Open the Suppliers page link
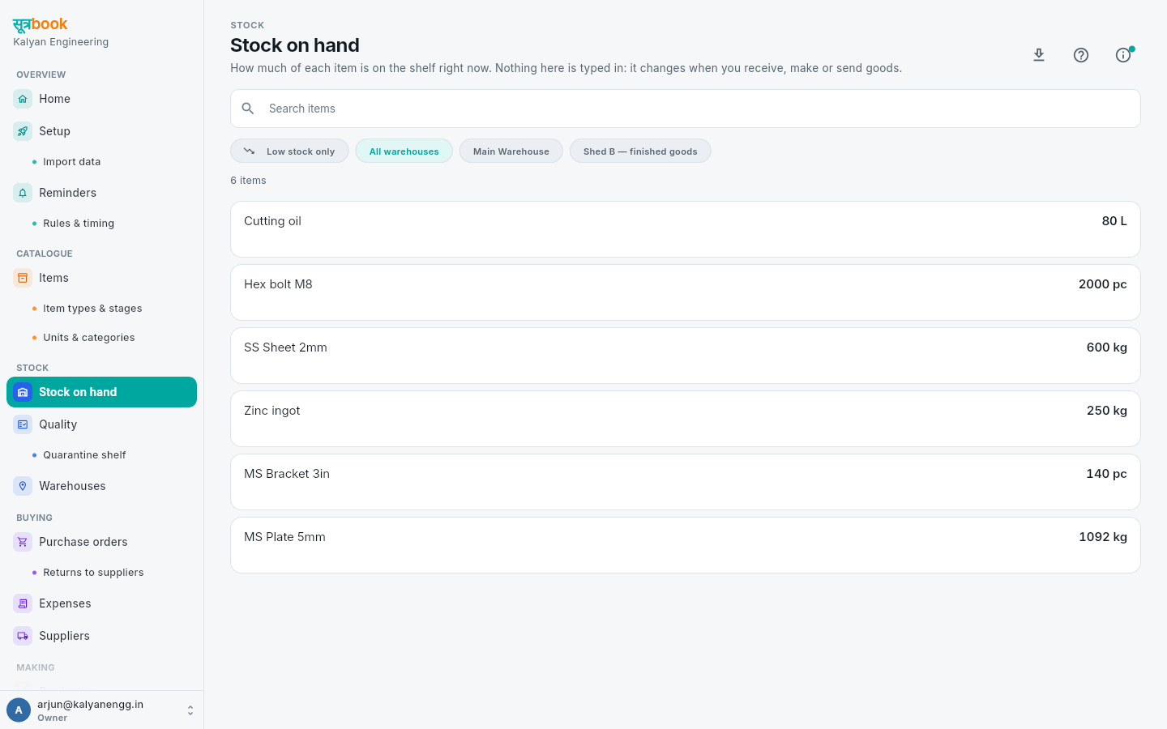 click(x=101, y=636)
